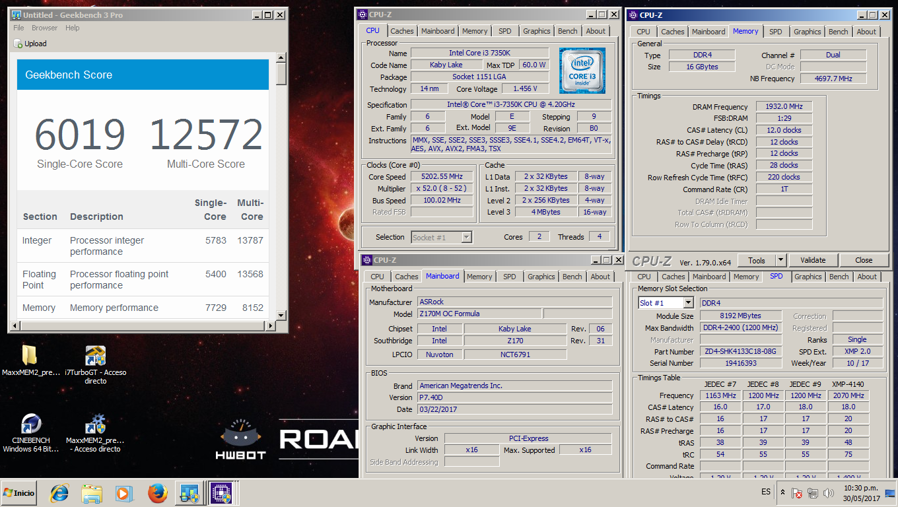Click the CPU-Z taskbar button

(221, 493)
